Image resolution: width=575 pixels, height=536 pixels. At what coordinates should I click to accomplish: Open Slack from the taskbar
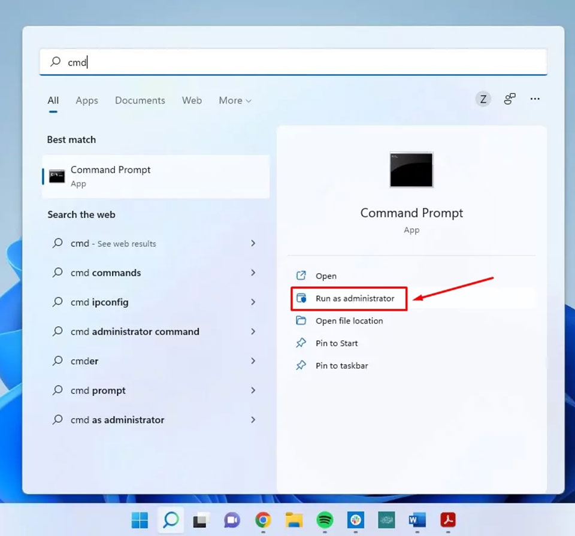[x=356, y=520]
